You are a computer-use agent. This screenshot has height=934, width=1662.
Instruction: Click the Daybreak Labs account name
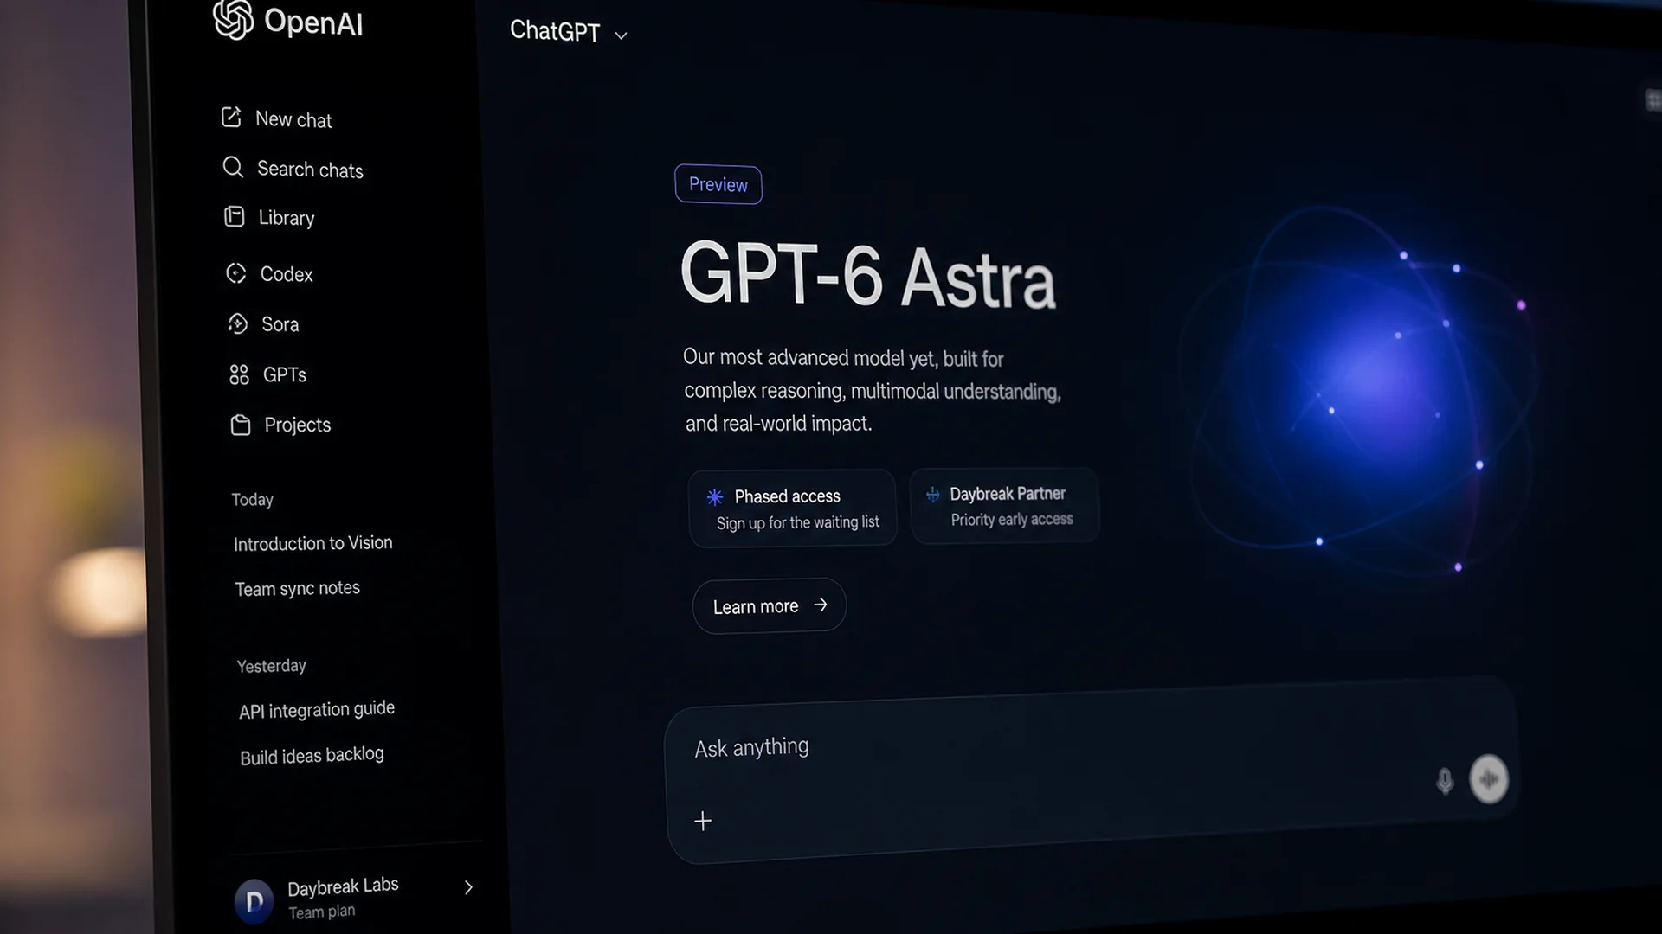[343, 886]
